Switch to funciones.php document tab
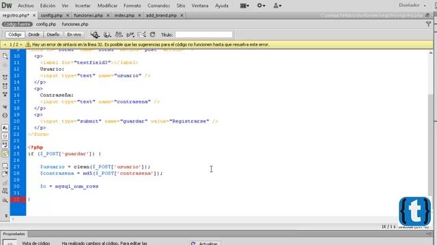 [88, 15]
